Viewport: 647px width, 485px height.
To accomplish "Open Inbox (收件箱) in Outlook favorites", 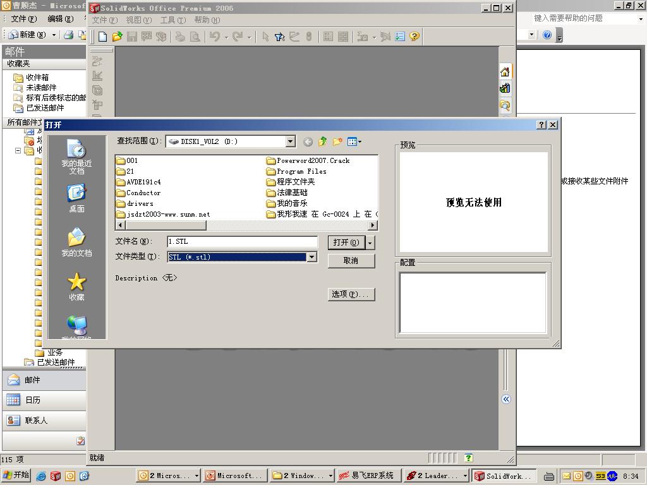I will [x=31, y=78].
